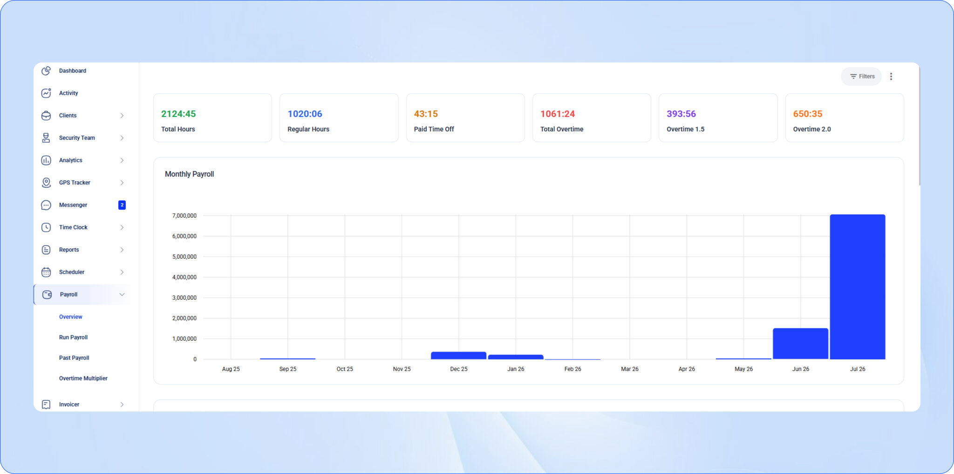Click the Jun 26 payroll bar

(x=801, y=343)
